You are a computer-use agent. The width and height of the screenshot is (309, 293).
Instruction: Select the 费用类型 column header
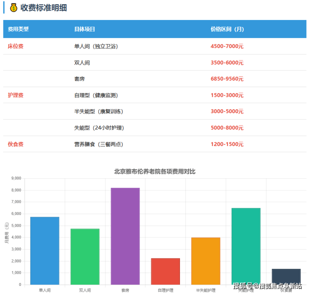point(18,29)
